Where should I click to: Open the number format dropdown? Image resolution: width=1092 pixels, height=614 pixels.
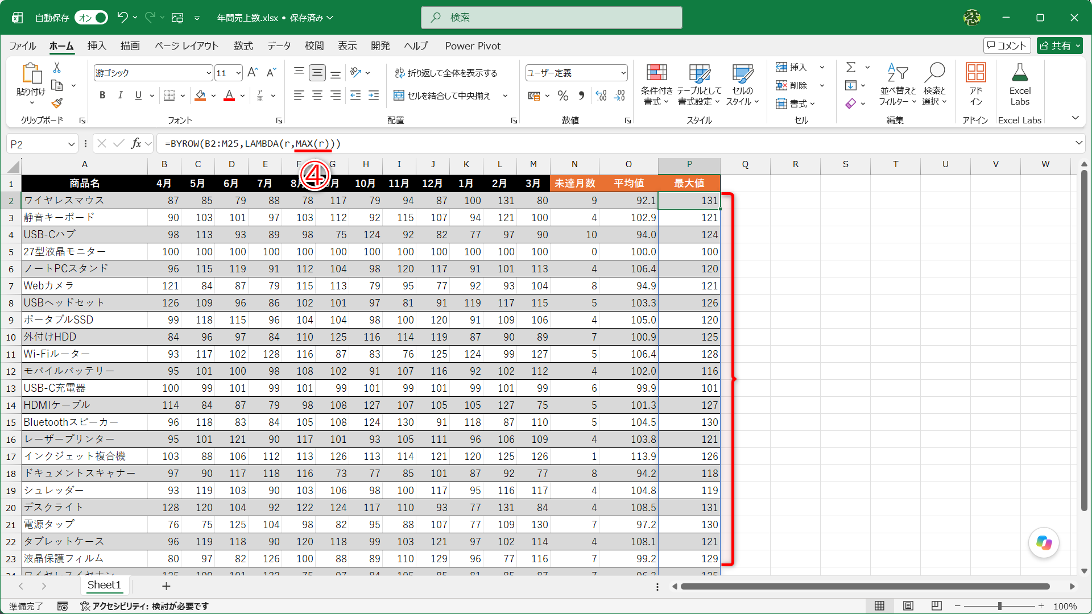(623, 73)
